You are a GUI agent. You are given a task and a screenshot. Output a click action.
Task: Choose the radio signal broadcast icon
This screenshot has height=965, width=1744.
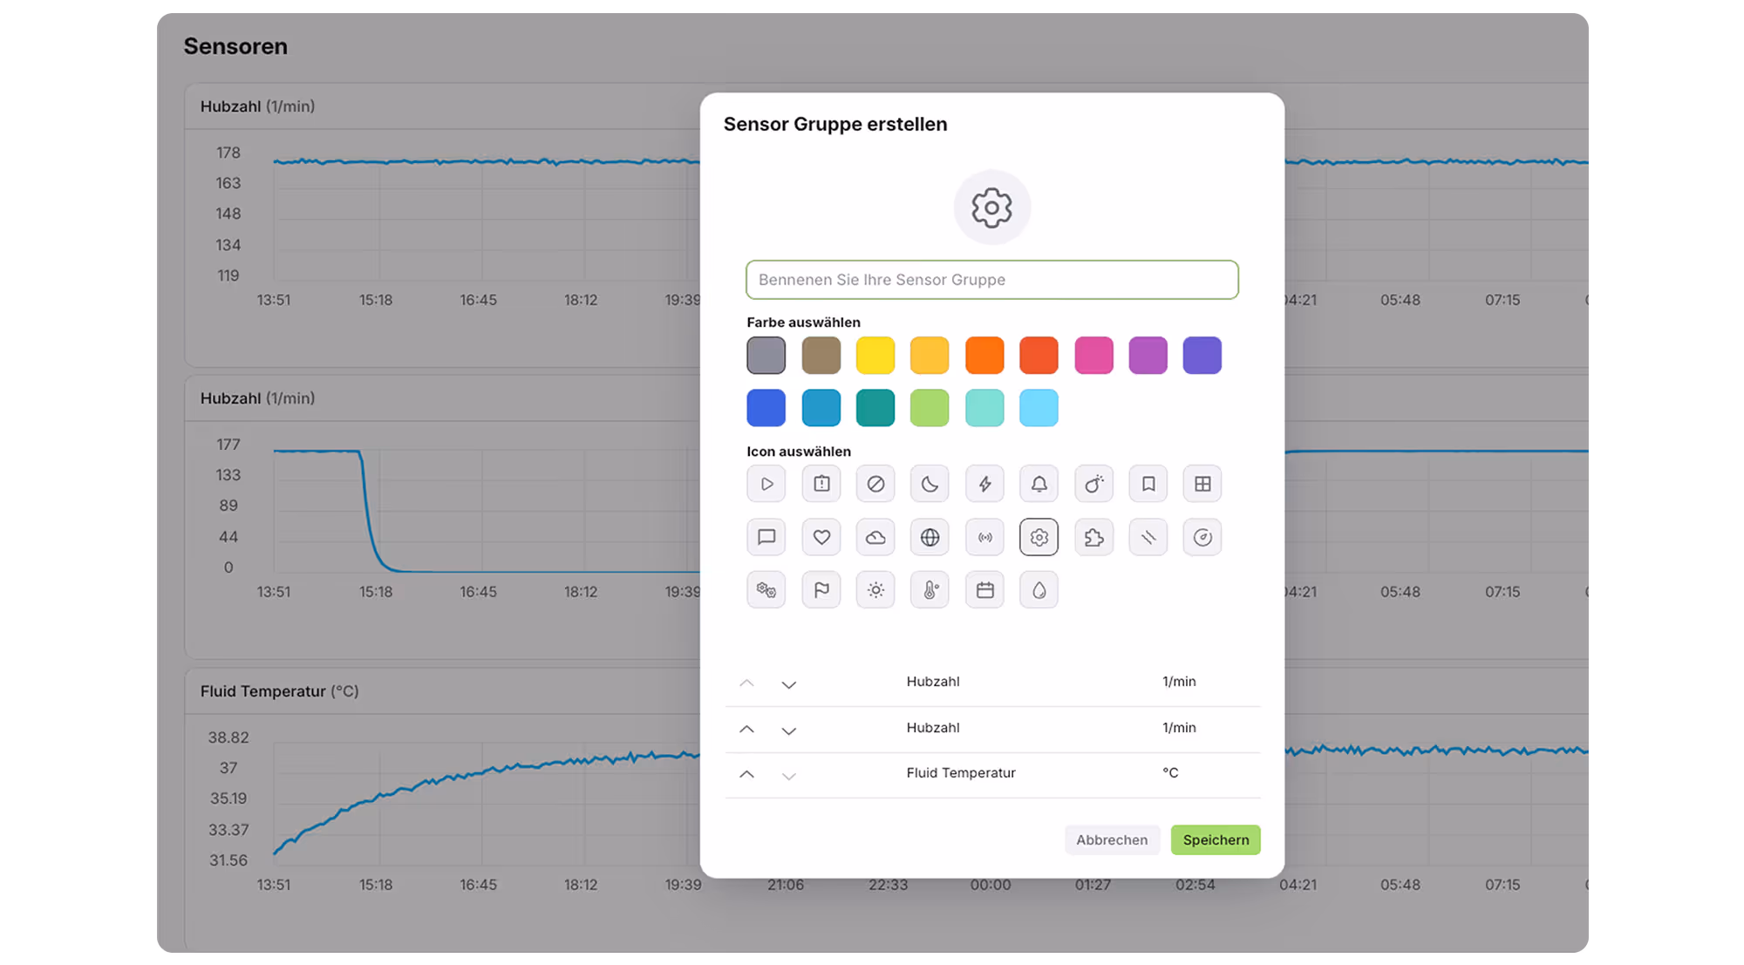984,537
